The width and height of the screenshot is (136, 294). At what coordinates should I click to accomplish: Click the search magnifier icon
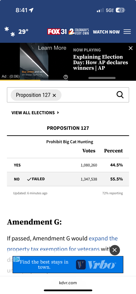click(x=120, y=95)
